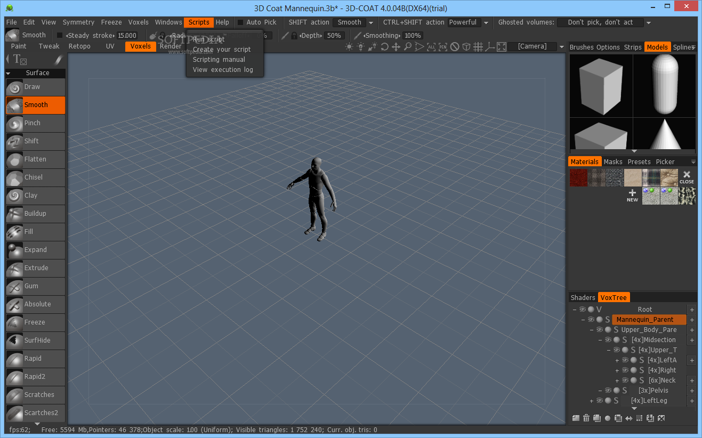Image resolution: width=702 pixels, height=438 pixels.
Task: Hide the Mannequin_Parent layer eye icon
Action: (591, 320)
